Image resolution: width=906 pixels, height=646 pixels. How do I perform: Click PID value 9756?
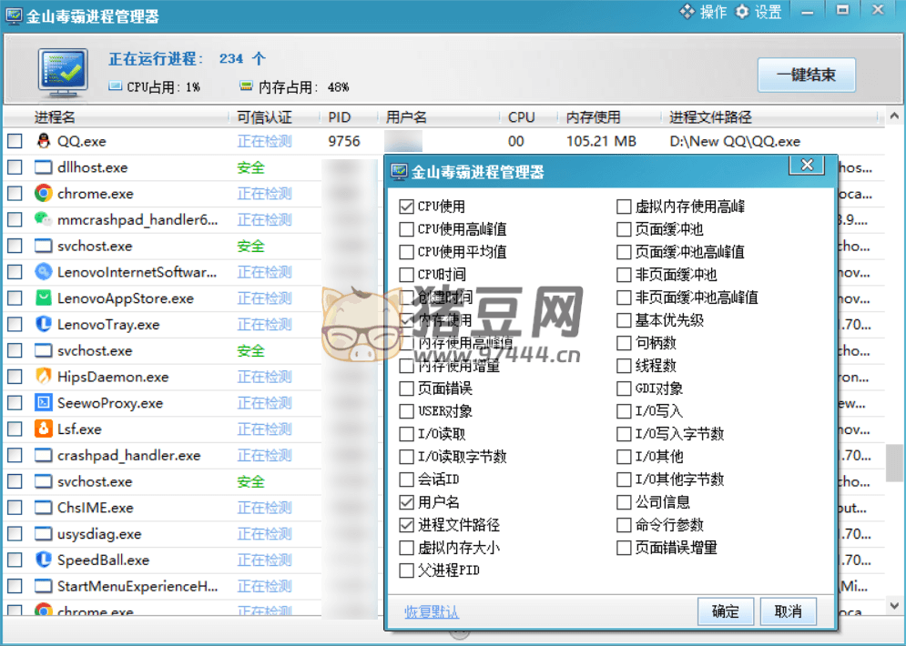[x=344, y=141]
